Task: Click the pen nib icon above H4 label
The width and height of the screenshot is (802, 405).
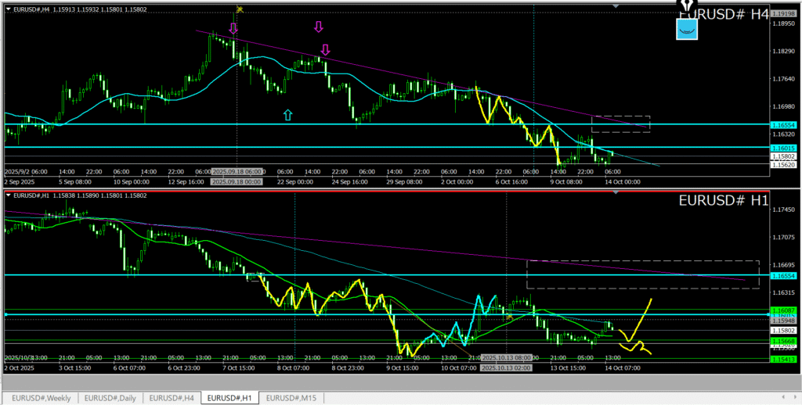Action: 687,7
